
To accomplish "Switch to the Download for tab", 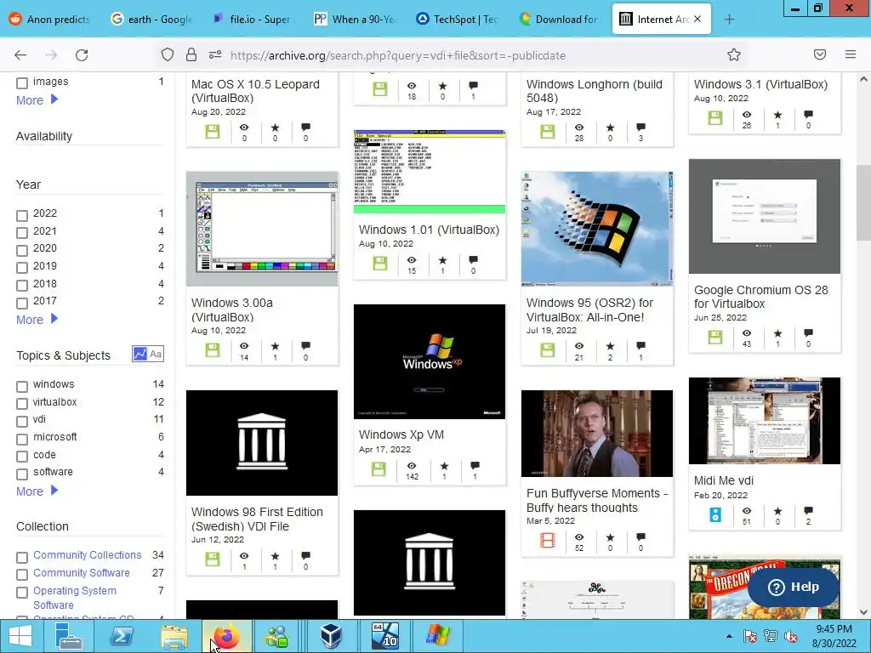I will [559, 20].
